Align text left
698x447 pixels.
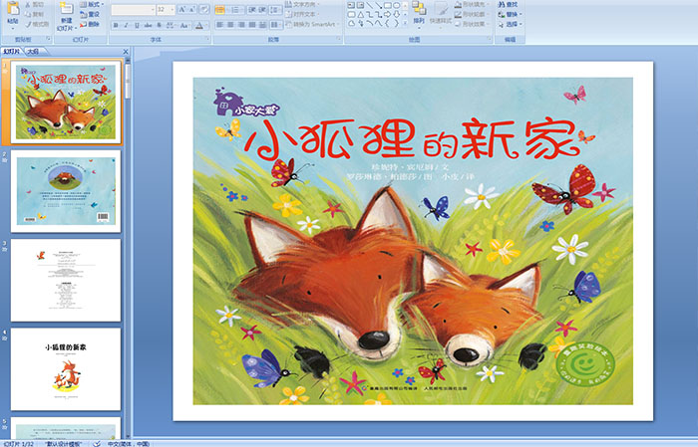[219, 25]
